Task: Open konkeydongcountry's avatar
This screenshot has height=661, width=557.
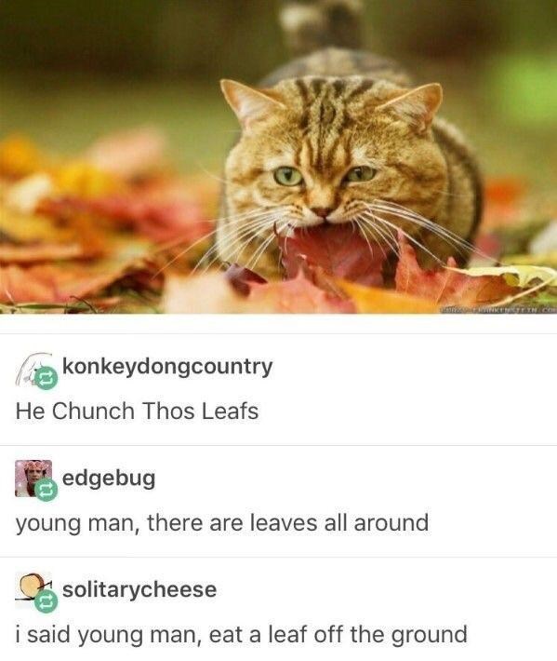Action: 33,370
